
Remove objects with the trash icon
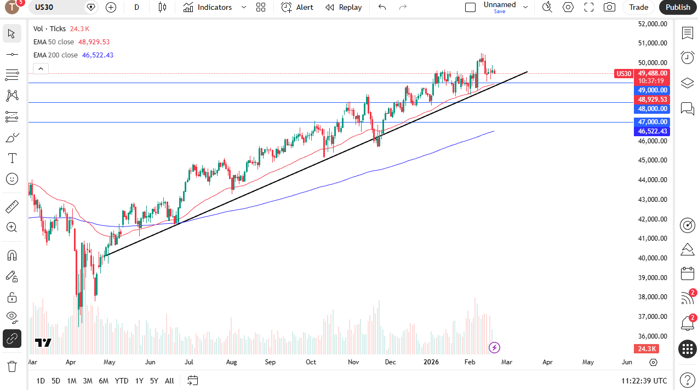point(12,366)
